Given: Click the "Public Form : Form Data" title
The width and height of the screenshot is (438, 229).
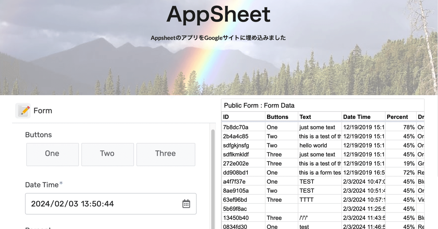Looking at the screenshot, I should [259, 105].
